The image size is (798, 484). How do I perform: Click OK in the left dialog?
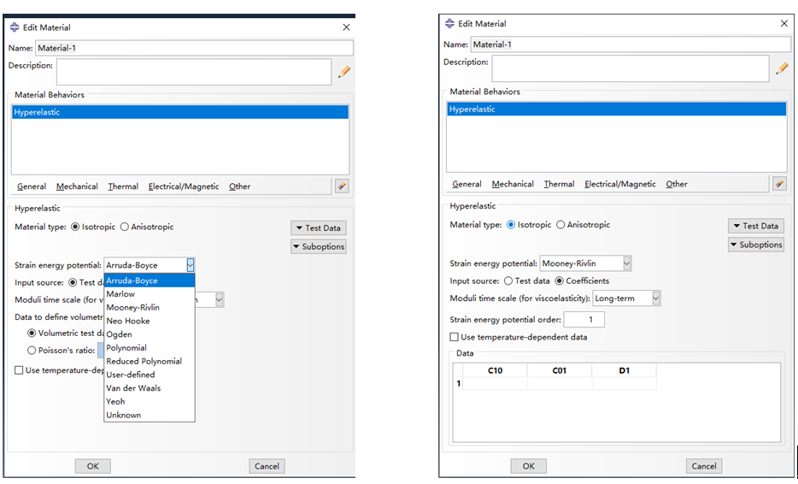tap(92, 466)
